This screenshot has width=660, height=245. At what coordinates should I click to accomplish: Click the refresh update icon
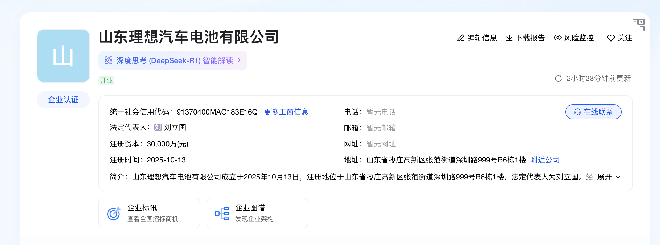(558, 79)
